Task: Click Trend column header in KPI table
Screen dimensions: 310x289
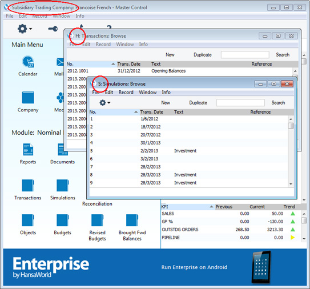Action: tap(289, 207)
